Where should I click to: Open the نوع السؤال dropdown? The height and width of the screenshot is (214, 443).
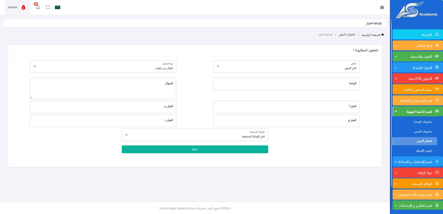pos(103,66)
